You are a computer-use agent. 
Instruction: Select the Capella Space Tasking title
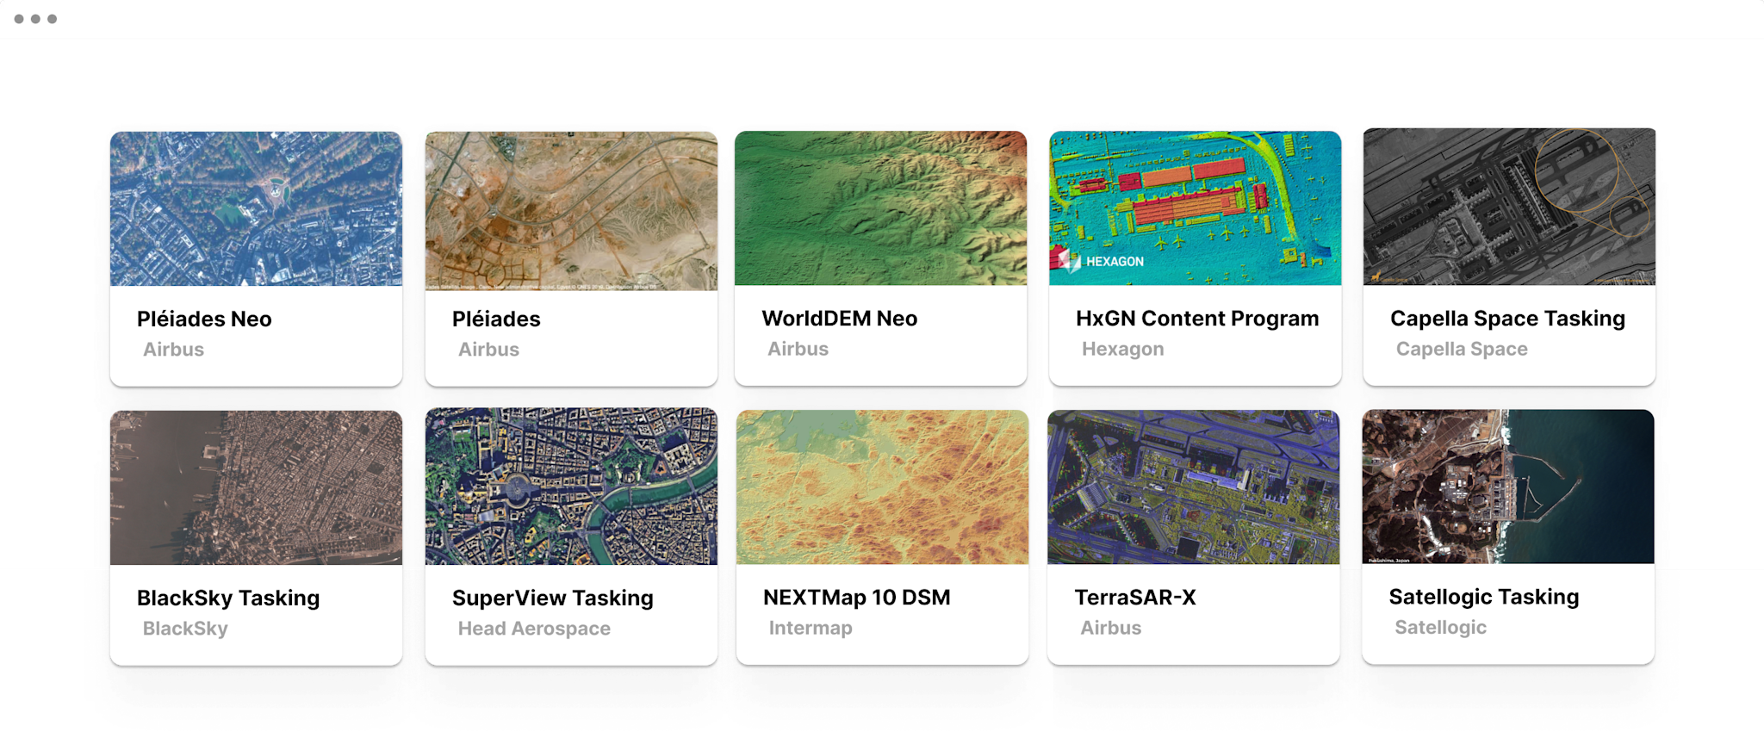[x=1507, y=318]
